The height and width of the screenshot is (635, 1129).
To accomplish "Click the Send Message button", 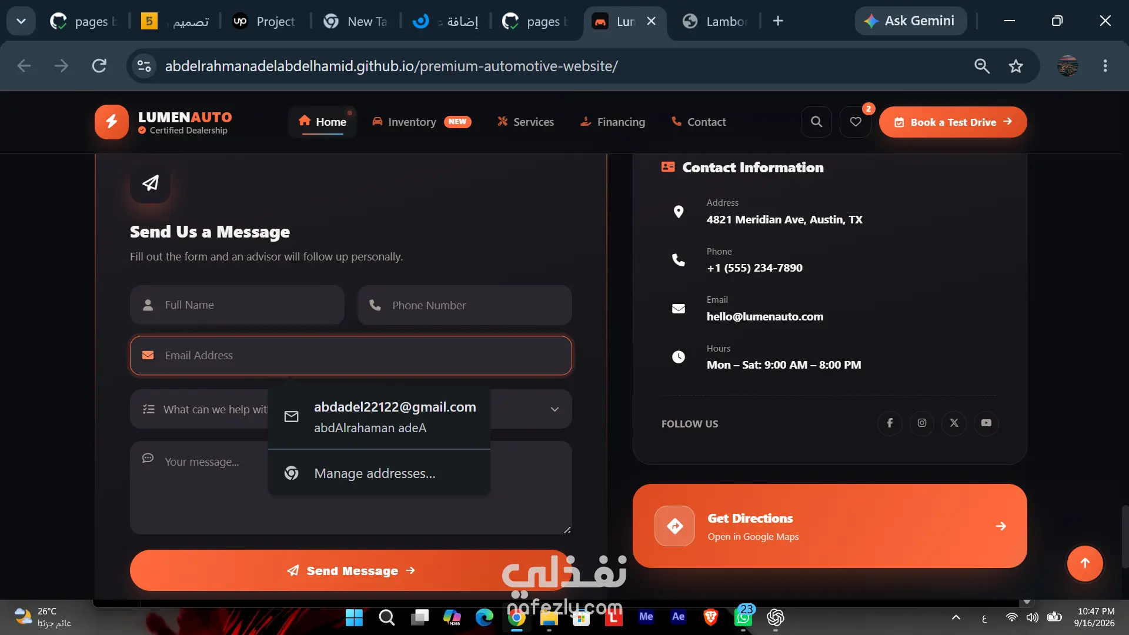I will click(351, 570).
